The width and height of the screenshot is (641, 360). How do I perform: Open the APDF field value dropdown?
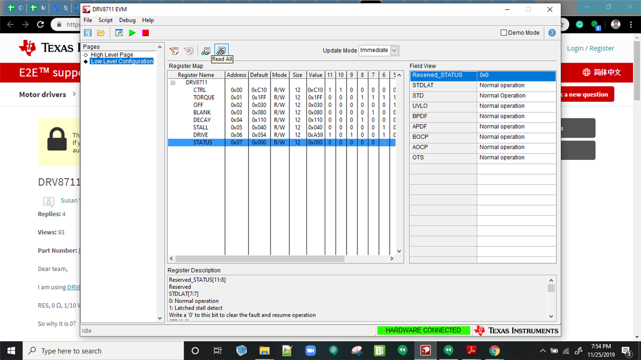516,127
